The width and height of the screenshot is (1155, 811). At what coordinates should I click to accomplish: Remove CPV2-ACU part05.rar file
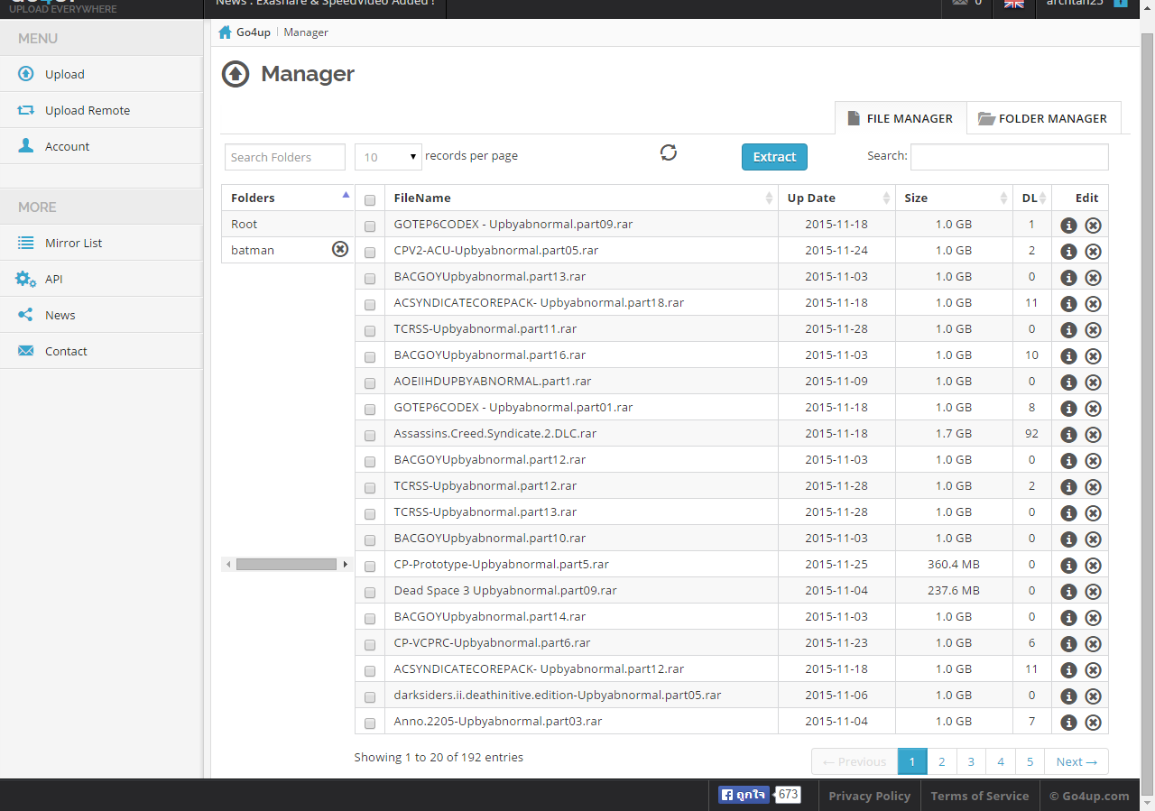1093,252
